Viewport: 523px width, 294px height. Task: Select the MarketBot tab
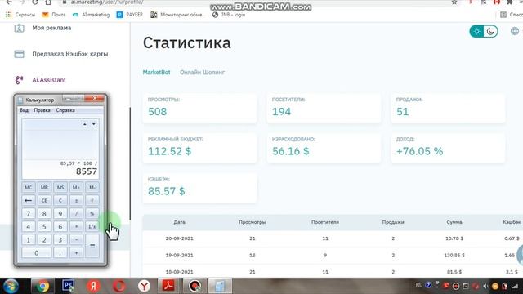156,73
